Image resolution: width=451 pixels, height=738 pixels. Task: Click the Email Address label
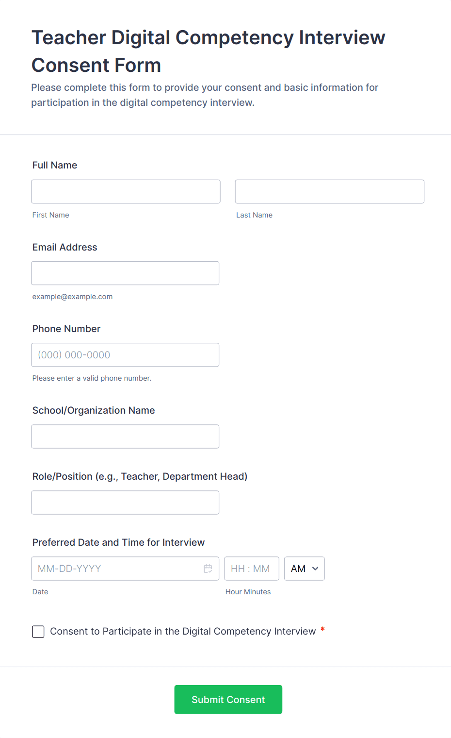(64, 247)
